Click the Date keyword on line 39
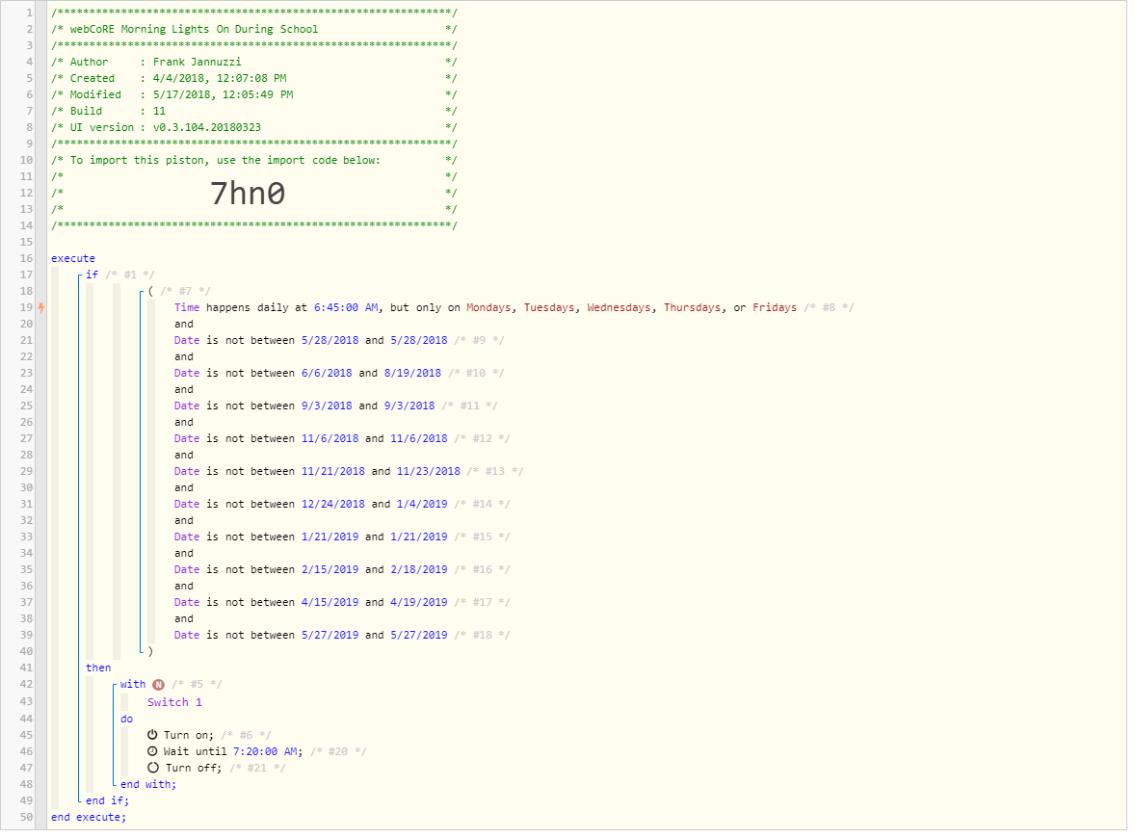 pos(187,636)
